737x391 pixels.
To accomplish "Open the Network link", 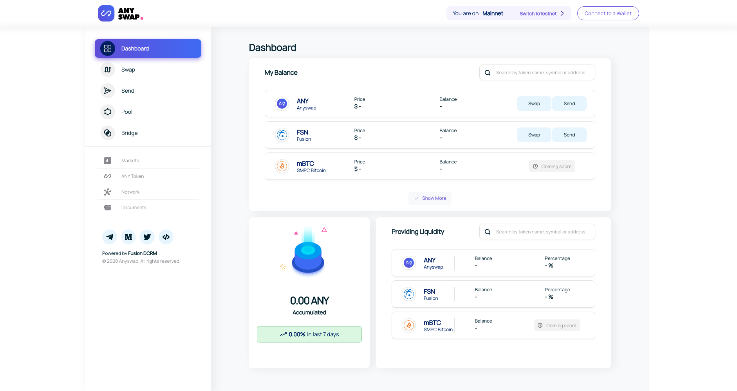I will pos(148,192).
